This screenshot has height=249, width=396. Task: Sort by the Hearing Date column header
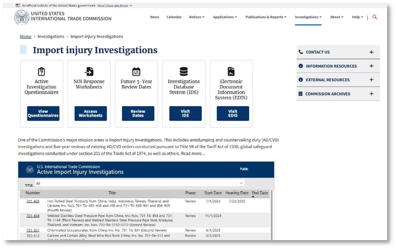click(x=237, y=193)
